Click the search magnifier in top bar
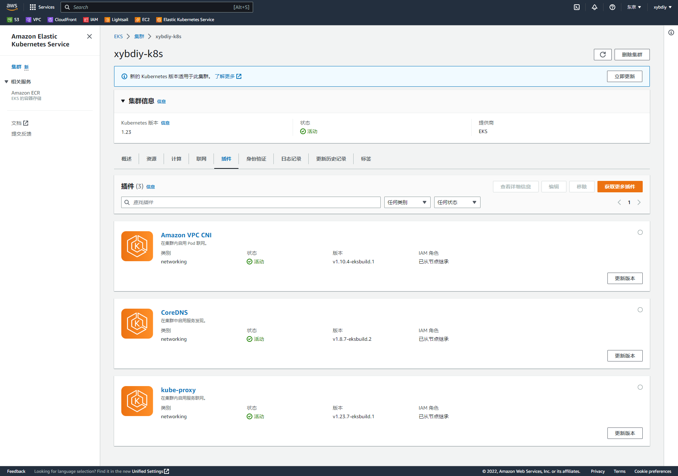 click(67, 7)
